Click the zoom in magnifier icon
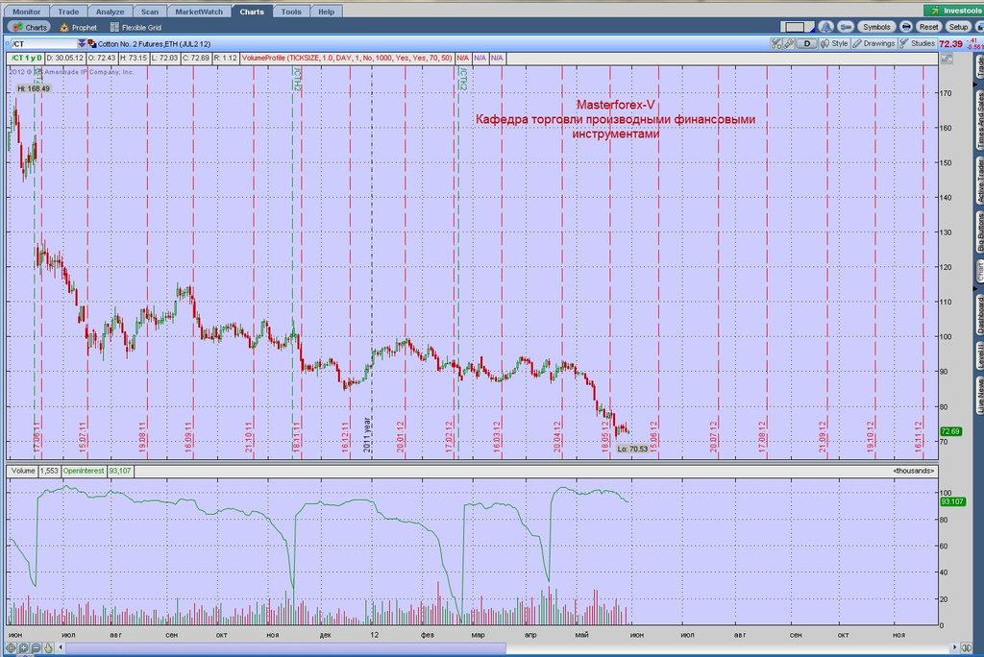Image resolution: width=984 pixels, height=657 pixels. pos(23,647)
